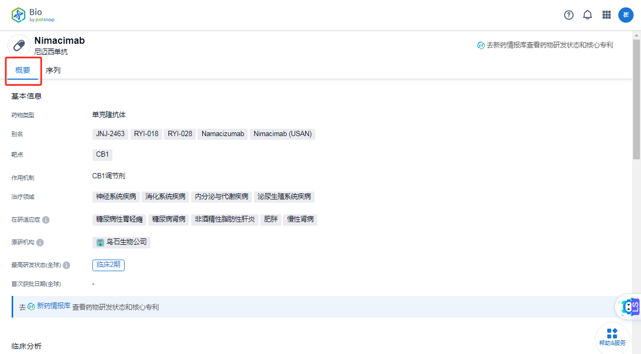
Task: Click the info icon next to 最高研发状态(全球)
Action: point(67,265)
